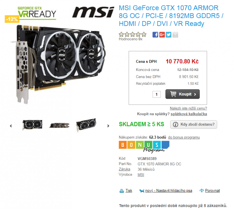Select the back-panel ports thumbnail
The height and width of the screenshot is (209, 234).
(x=59, y=125)
